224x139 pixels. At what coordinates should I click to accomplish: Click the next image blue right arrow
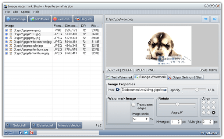[x=214, y=19]
